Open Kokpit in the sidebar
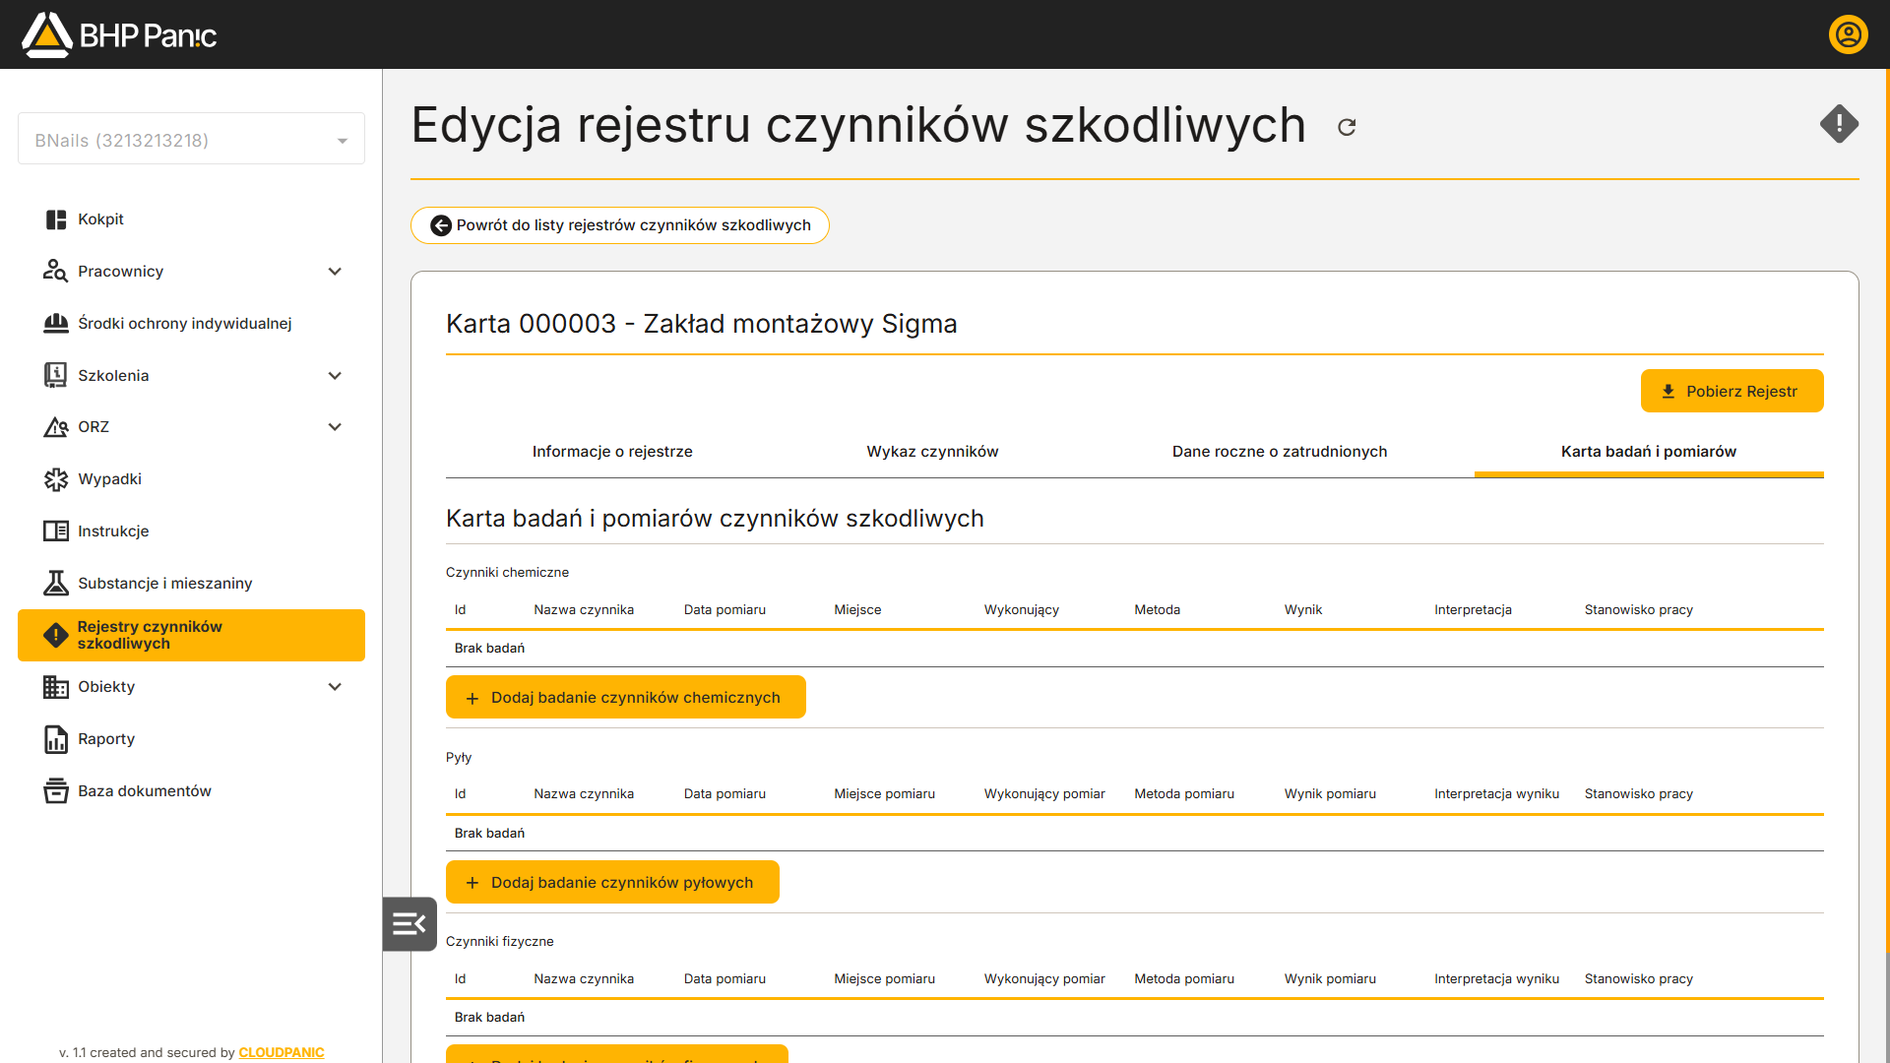 tap(191, 219)
